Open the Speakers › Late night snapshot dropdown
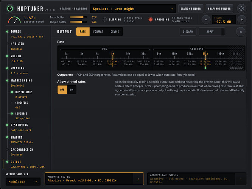Viewport: 252px width, 189px height. 133,9
